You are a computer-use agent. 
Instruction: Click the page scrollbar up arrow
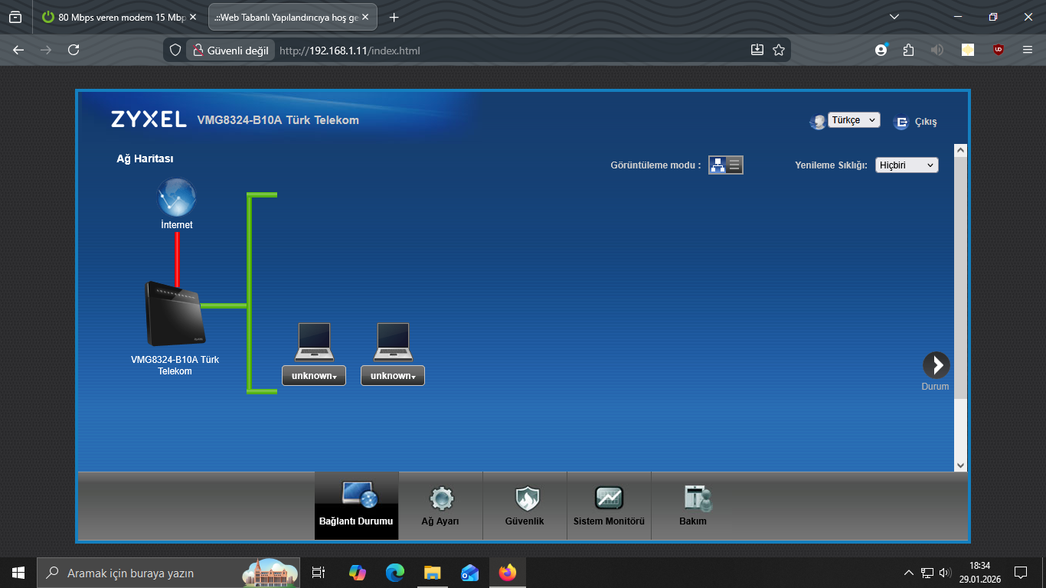coord(960,150)
